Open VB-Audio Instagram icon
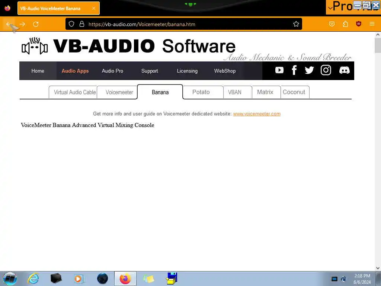The width and height of the screenshot is (381, 286). (326, 70)
